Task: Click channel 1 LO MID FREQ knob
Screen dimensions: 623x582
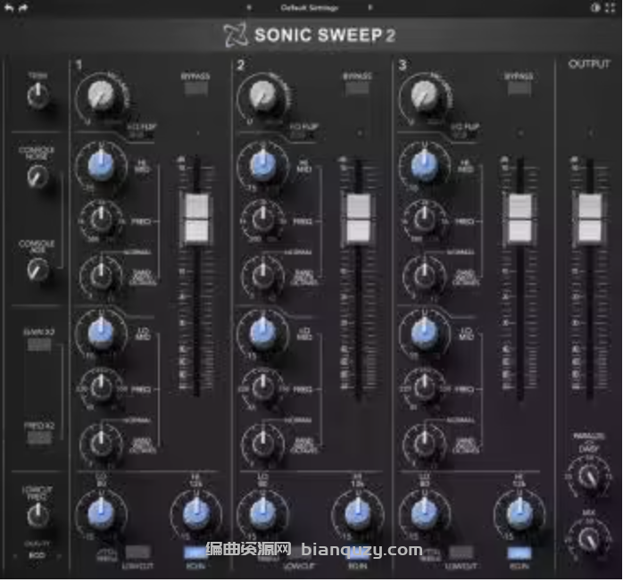Action: (101, 387)
